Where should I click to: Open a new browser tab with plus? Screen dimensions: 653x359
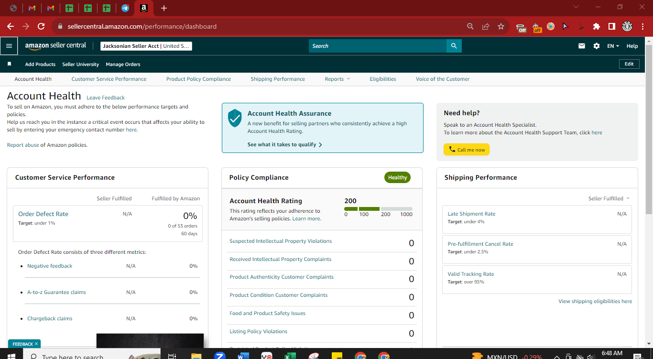[x=164, y=8]
